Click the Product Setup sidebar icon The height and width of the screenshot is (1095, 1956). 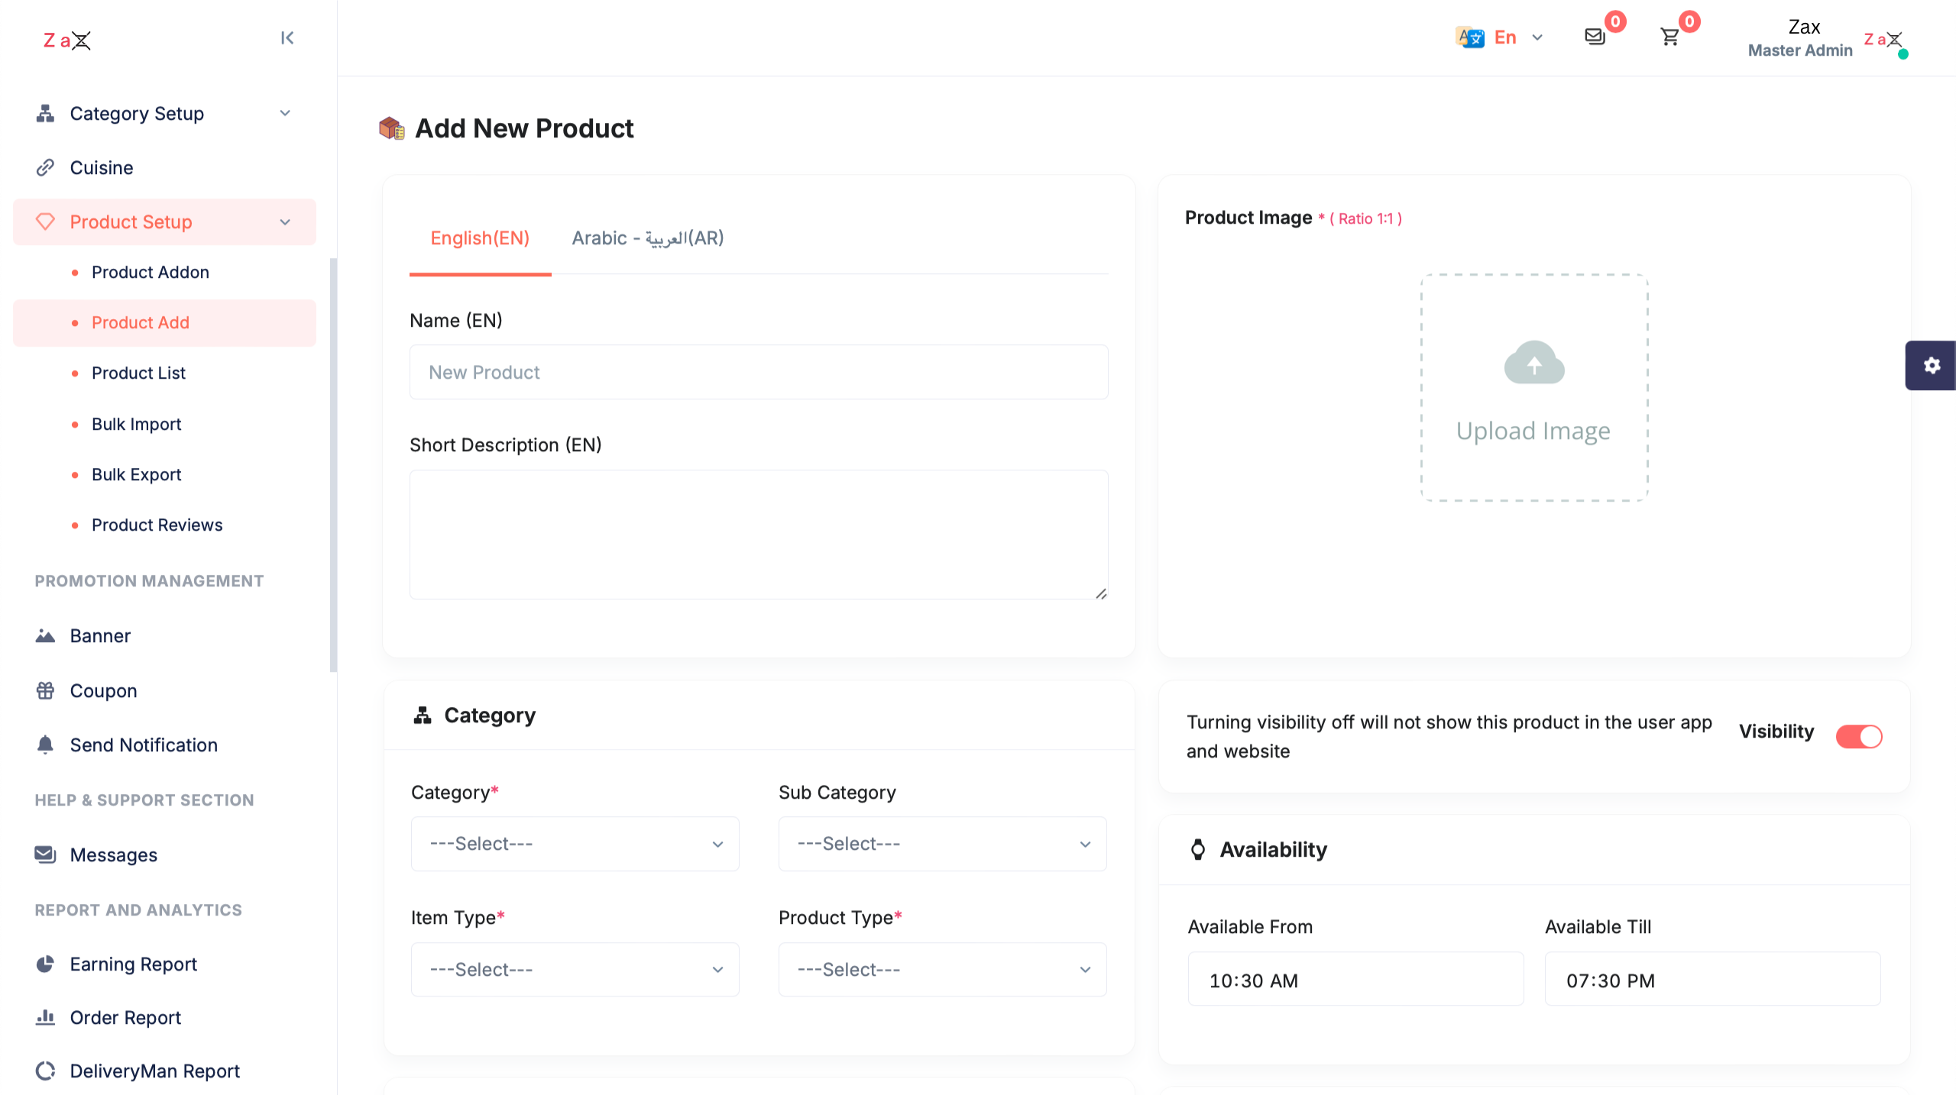[46, 221]
